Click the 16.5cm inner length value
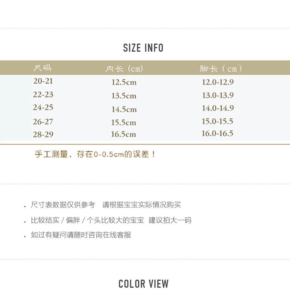This screenshot has width=290, height=307. [124, 135]
